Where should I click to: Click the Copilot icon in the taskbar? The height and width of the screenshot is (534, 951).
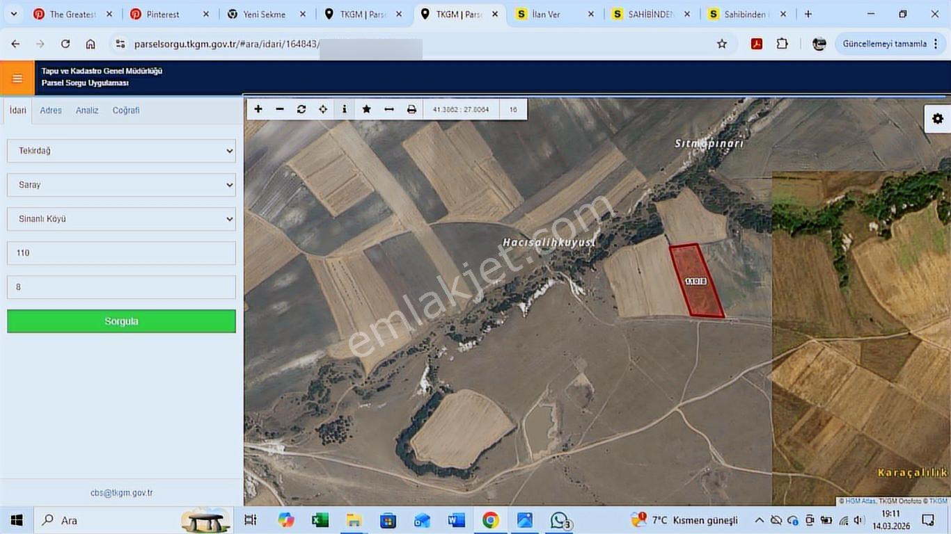[286, 520]
